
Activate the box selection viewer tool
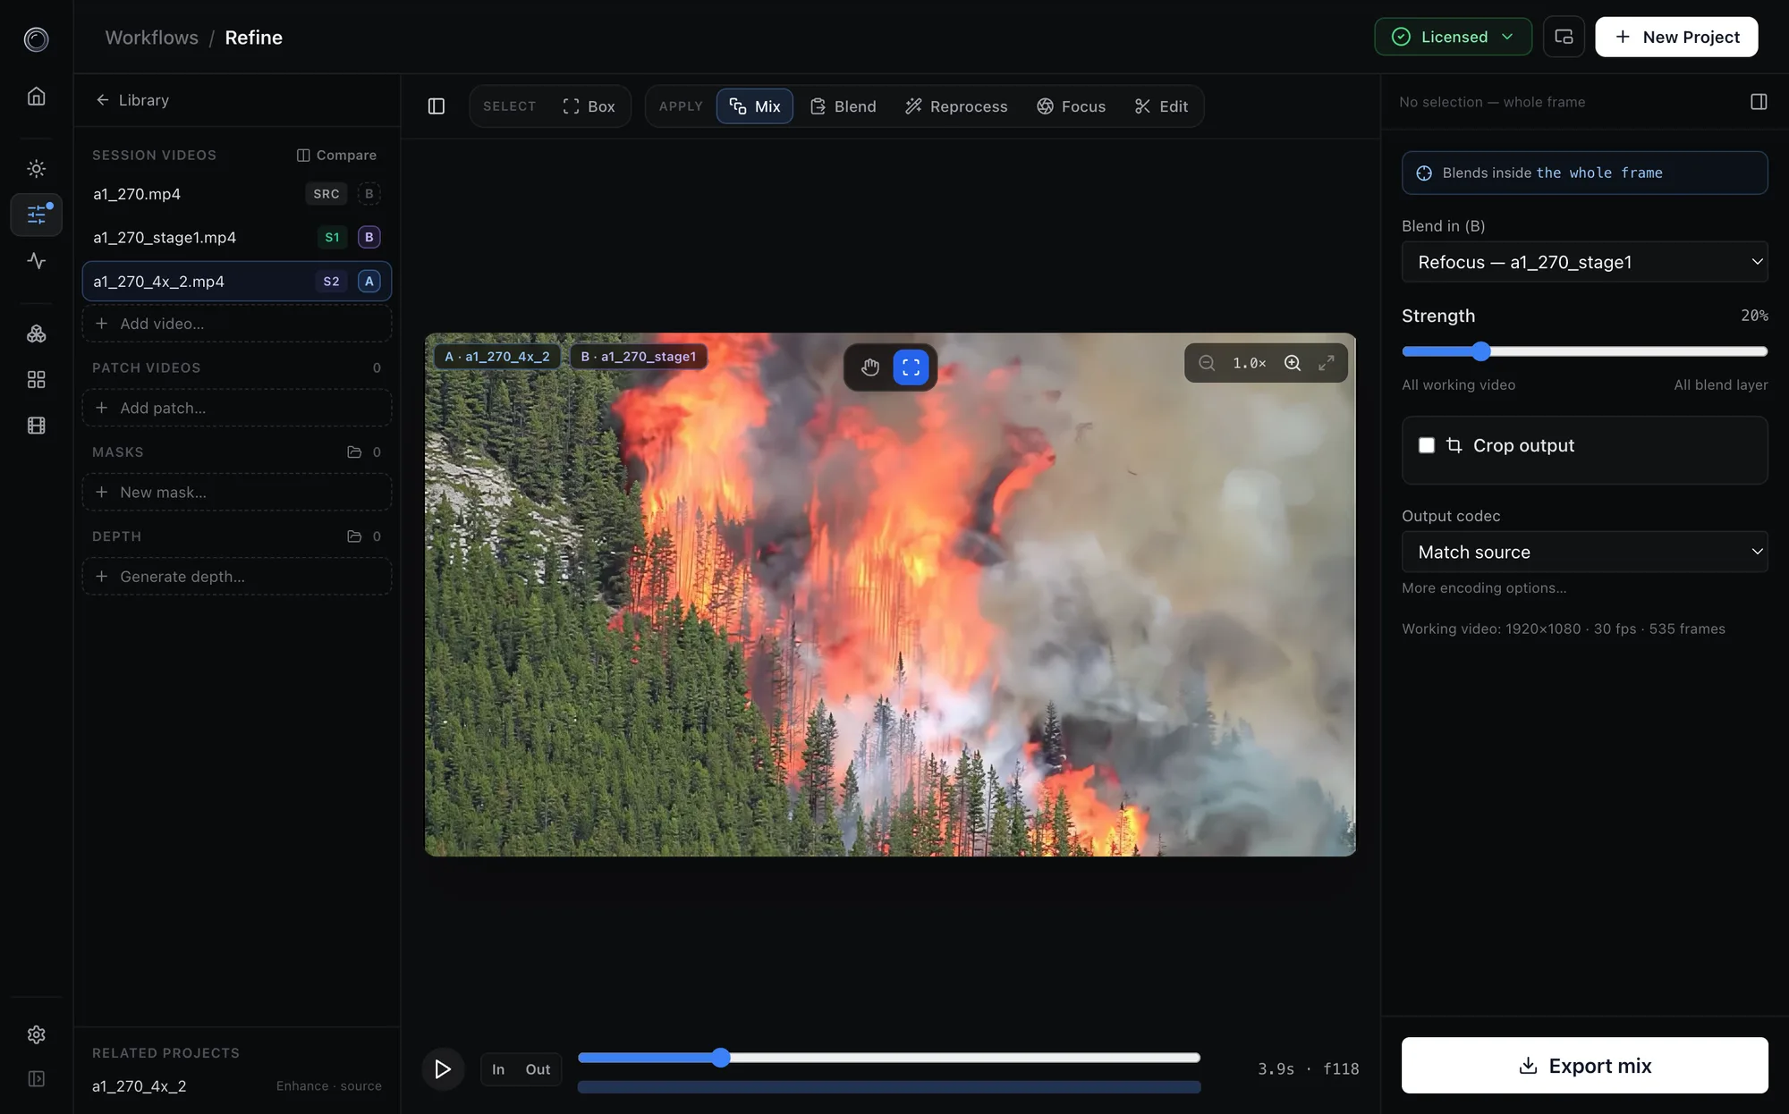point(911,367)
